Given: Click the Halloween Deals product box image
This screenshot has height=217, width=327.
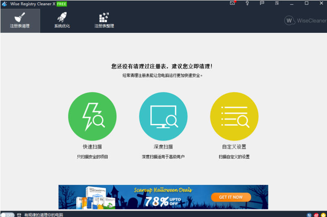Looking at the screenshot, I should pos(96,198).
